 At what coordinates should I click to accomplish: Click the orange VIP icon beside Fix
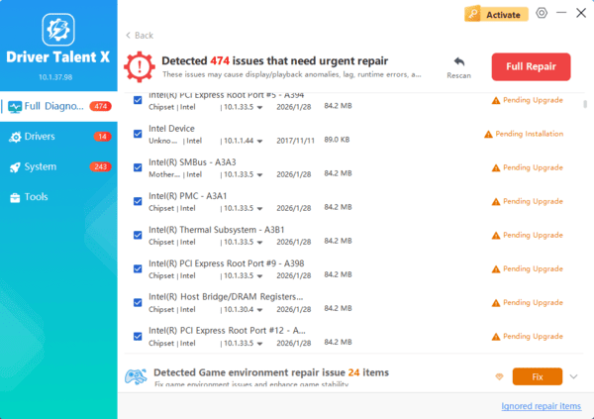tap(499, 376)
